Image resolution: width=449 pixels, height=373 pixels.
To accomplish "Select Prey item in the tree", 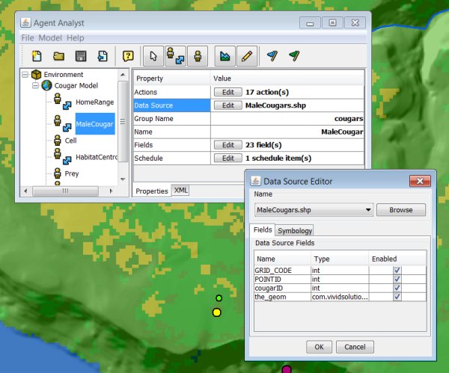I will pyautogui.click(x=72, y=173).
